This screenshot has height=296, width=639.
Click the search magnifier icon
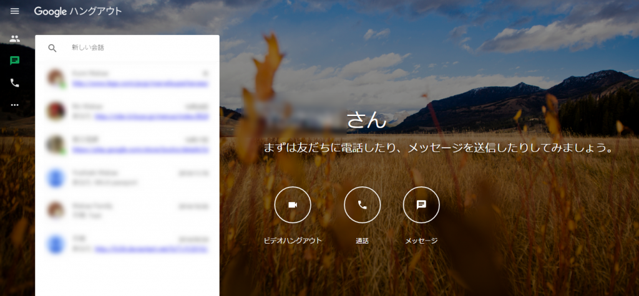[x=52, y=48]
